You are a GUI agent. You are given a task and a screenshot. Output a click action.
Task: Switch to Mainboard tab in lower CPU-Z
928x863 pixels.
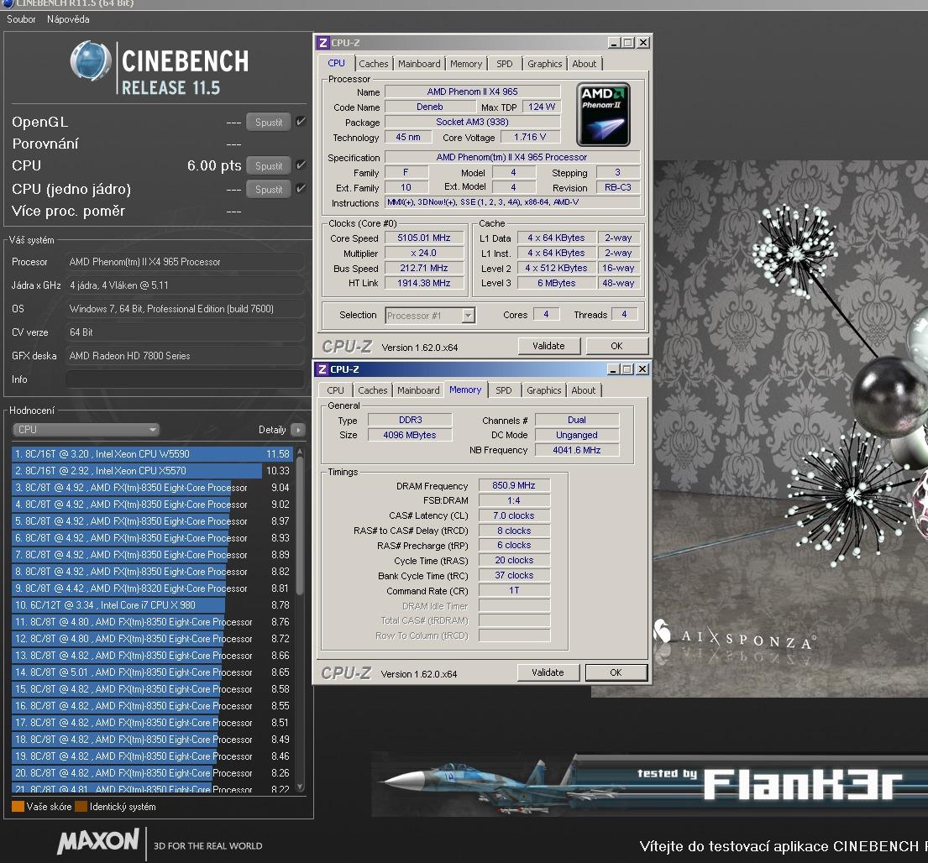coord(418,390)
